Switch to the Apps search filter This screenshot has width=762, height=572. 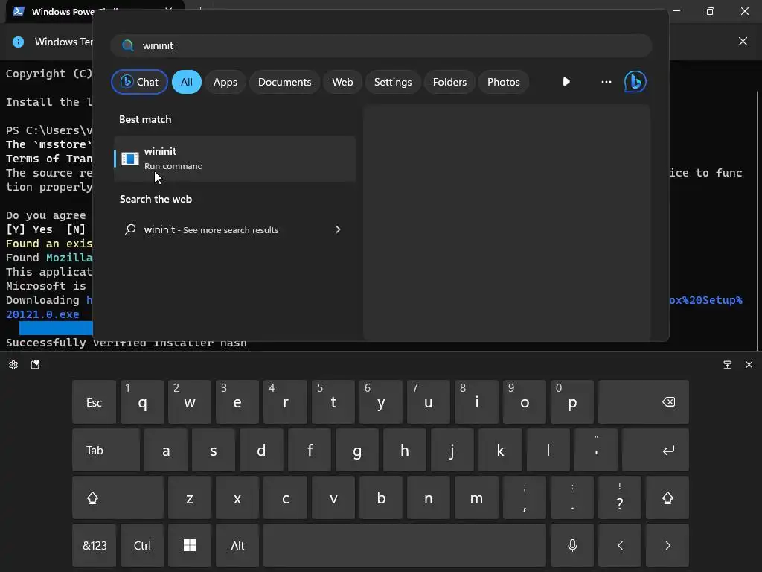click(225, 82)
